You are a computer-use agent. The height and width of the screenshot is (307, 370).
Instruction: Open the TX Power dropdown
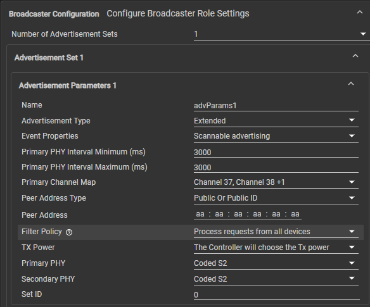276,247
